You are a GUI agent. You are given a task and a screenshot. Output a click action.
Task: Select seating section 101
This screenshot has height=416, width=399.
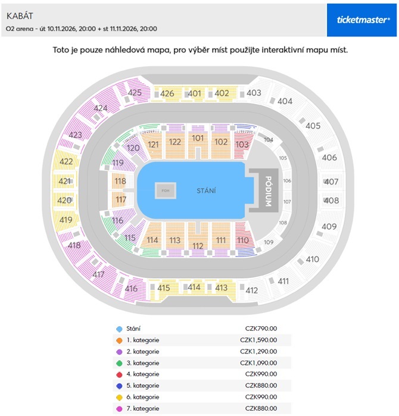[x=198, y=138]
